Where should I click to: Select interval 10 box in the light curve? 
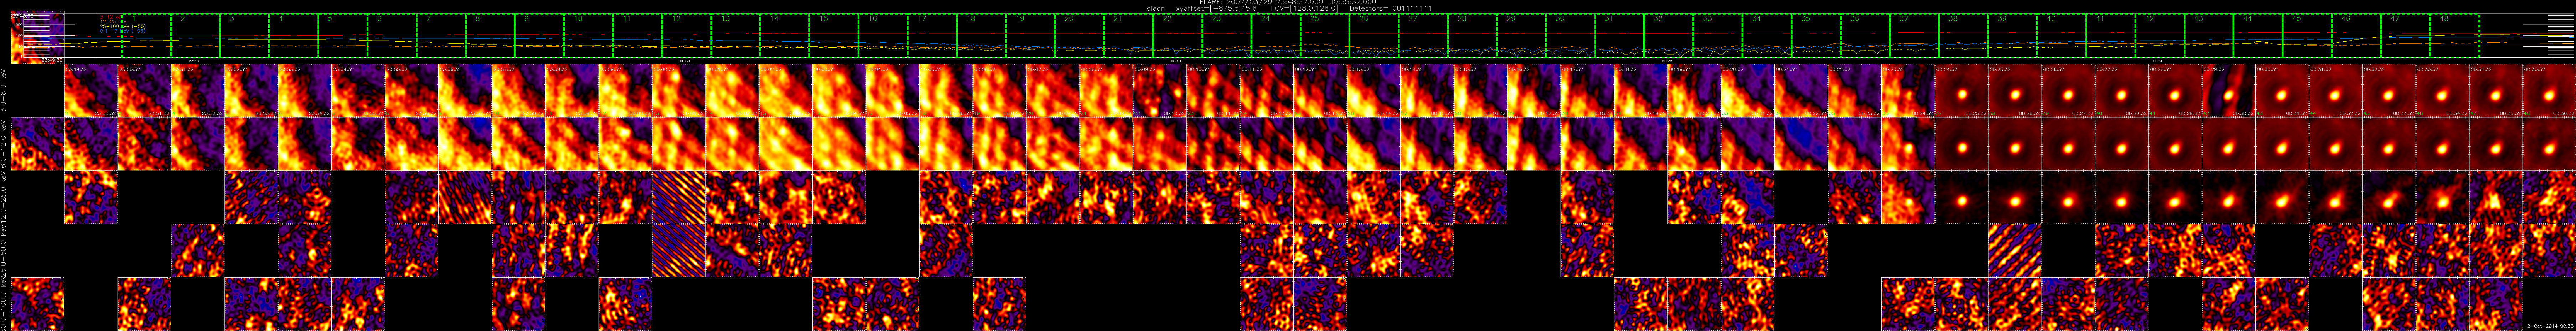[x=588, y=36]
